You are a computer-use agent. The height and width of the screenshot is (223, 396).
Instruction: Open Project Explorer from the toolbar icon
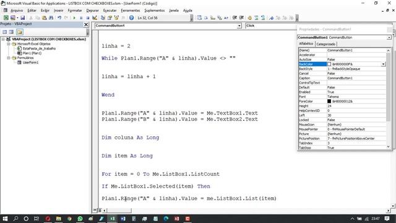click(103, 18)
